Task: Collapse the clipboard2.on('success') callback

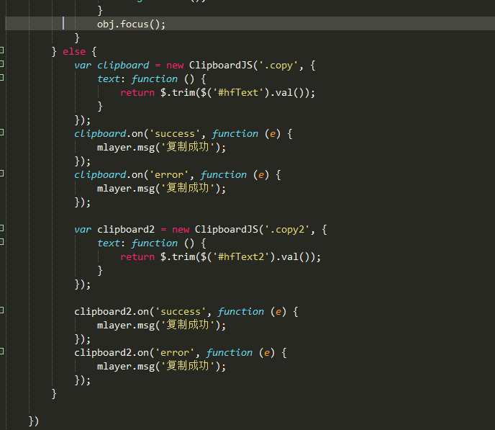Action: 1,310
